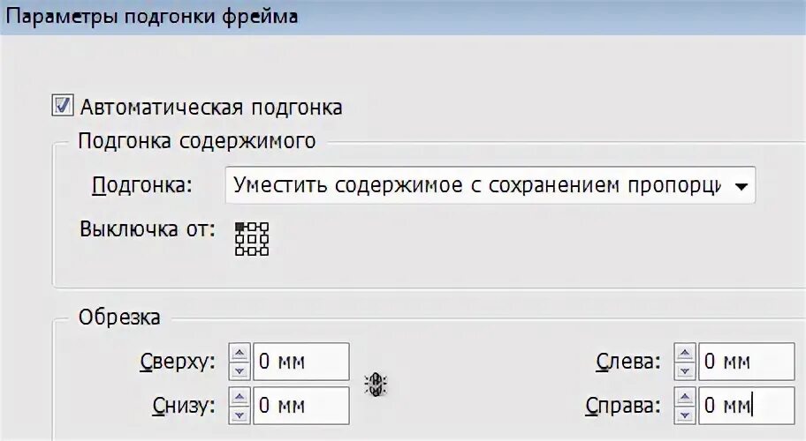This screenshot has width=806, height=441.
Task: Increase the Снизу crop value with up arrow
Action: (240, 397)
